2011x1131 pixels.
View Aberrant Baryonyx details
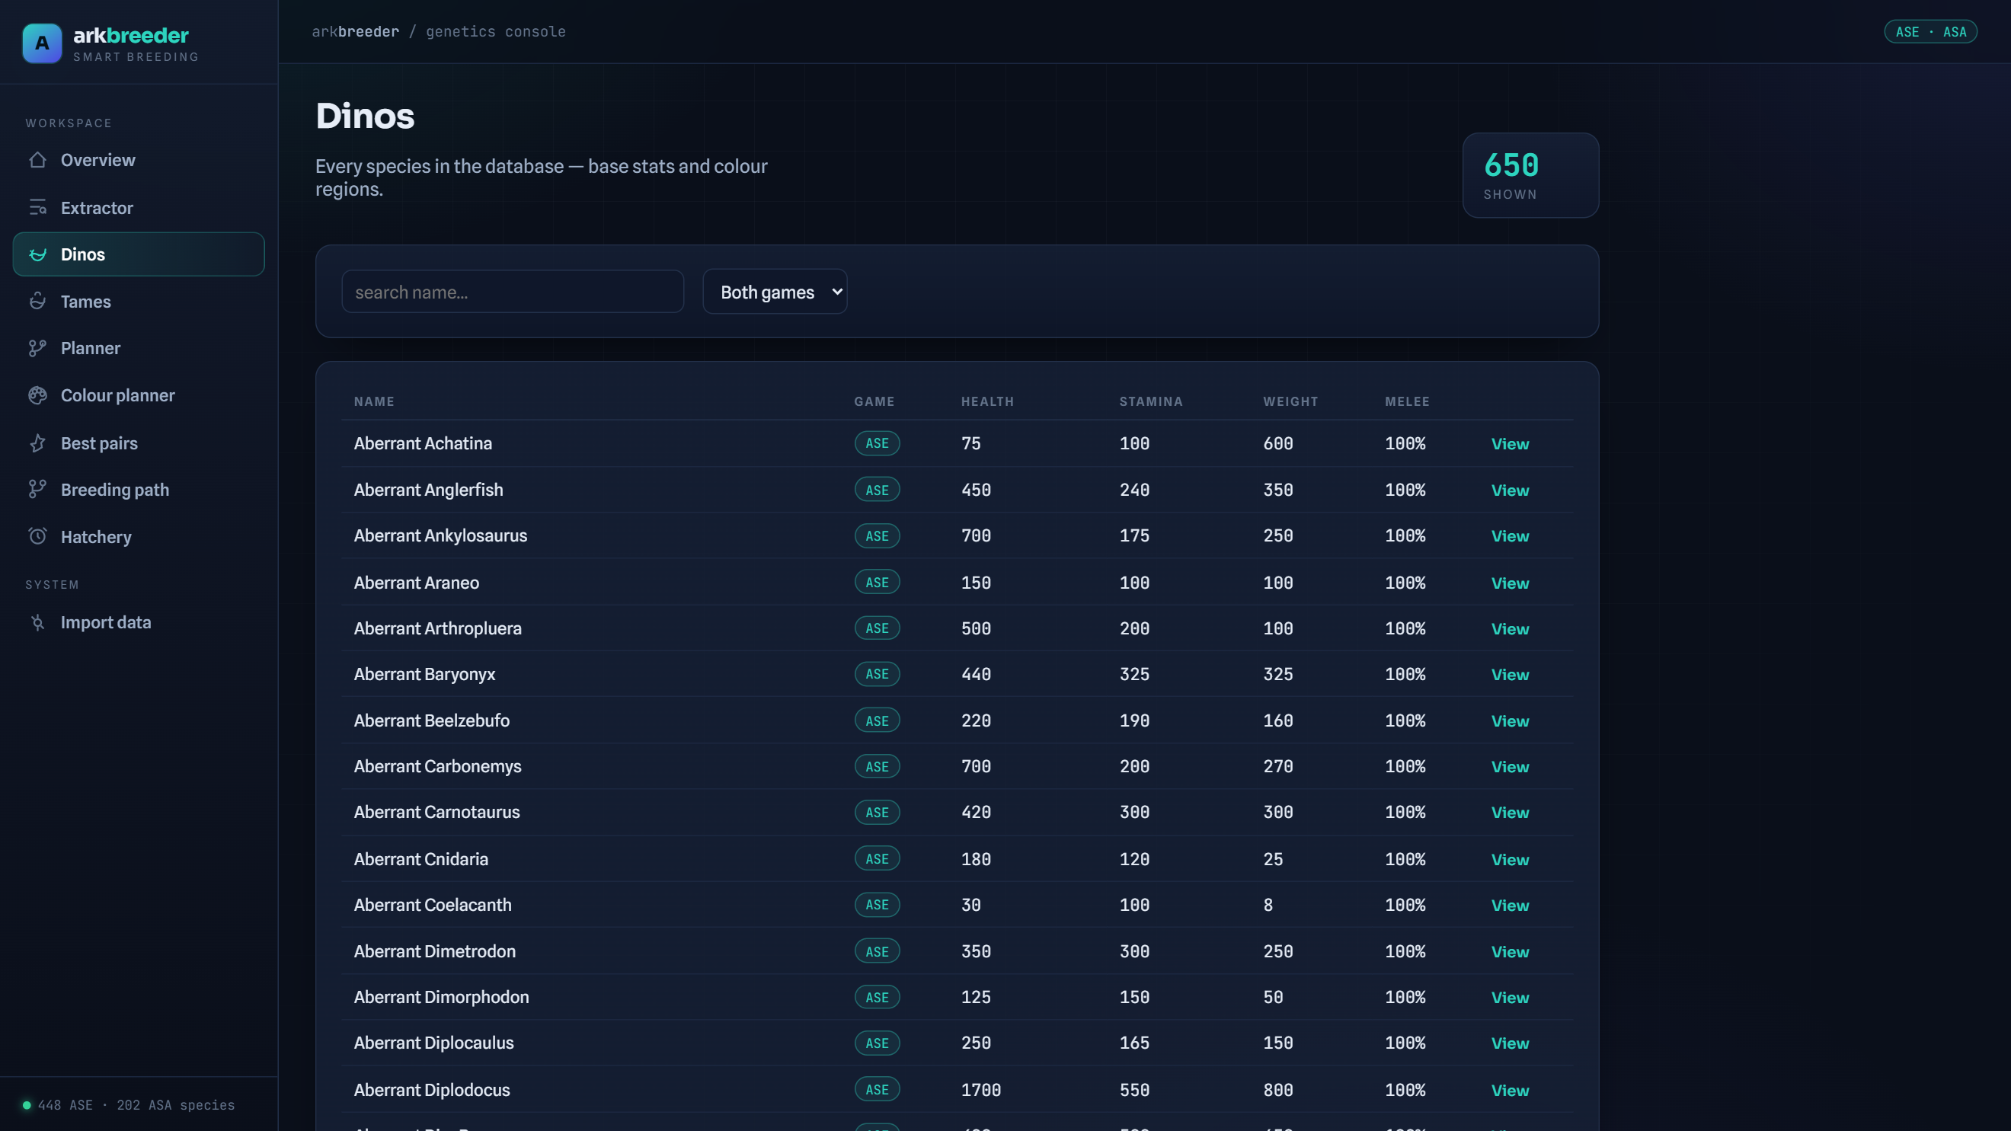pos(1509,674)
